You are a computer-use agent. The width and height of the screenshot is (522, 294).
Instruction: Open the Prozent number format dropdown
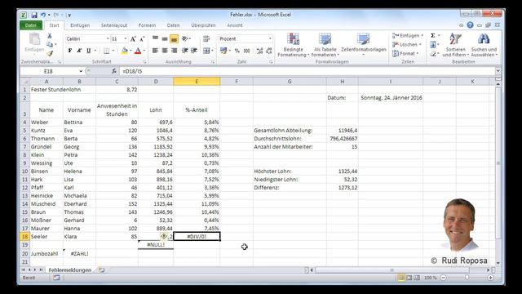tap(270, 39)
